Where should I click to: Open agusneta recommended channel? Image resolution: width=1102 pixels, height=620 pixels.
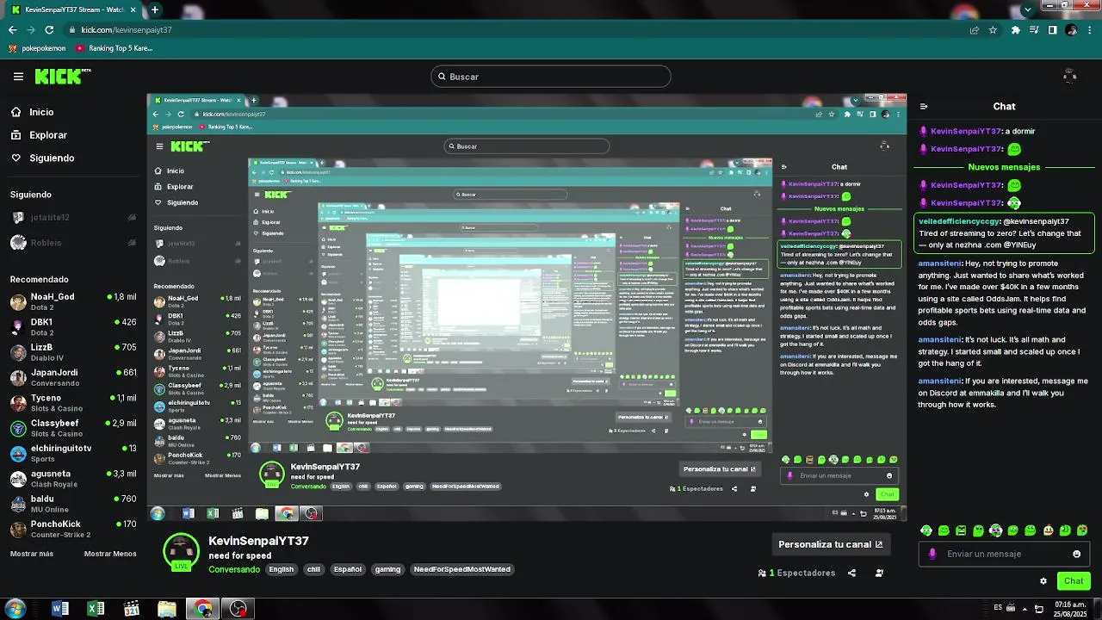(73, 479)
